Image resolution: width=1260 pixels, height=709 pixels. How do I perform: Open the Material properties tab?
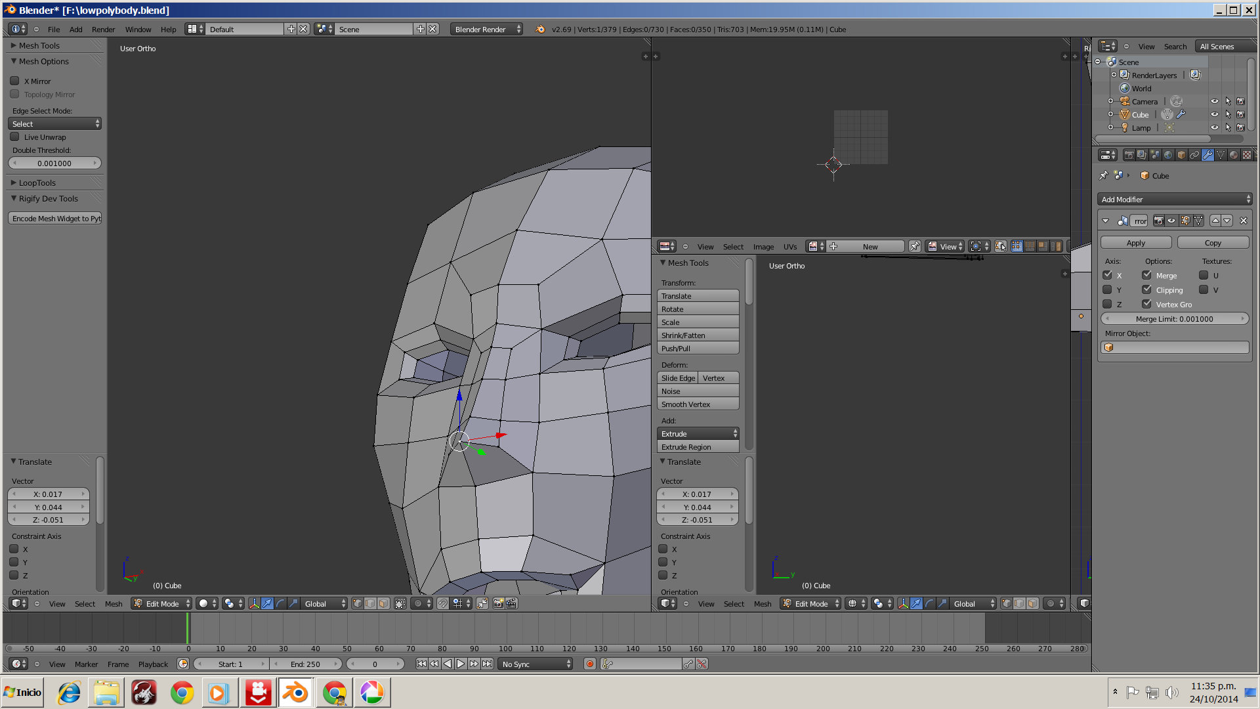coord(1233,155)
